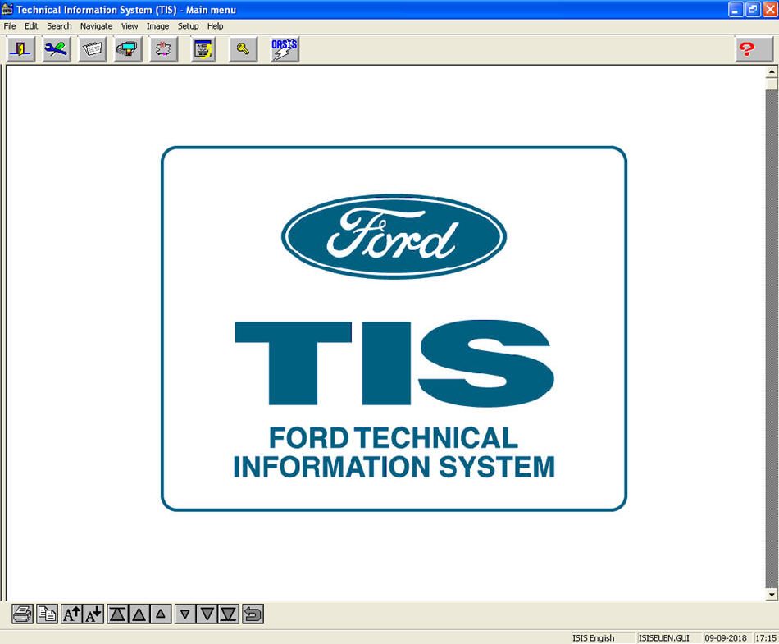Minimize the TIS window
This screenshot has width=779, height=644.
[736, 10]
